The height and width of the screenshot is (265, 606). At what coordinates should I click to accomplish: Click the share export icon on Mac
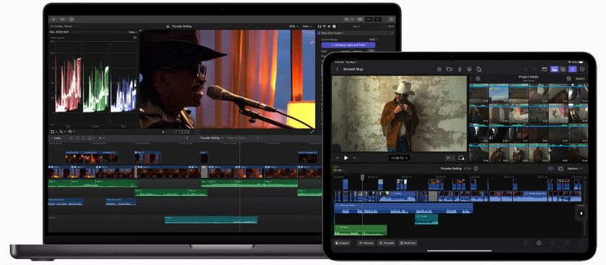pyautogui.click(x=391, y=19)
